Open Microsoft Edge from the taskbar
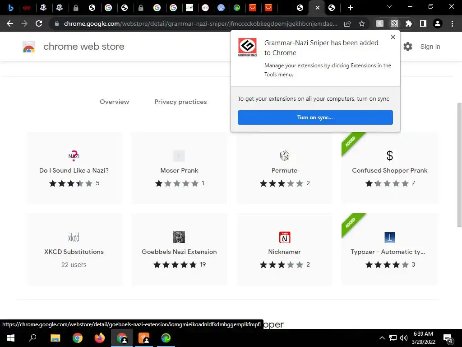Viewport: 462px width, 347px height. coord(166,338)
